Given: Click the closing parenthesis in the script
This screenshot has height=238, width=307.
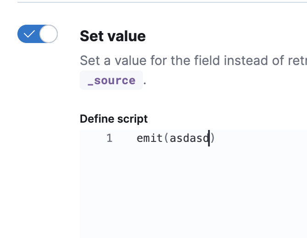Looking at the screenshot, I should (213, 138).
